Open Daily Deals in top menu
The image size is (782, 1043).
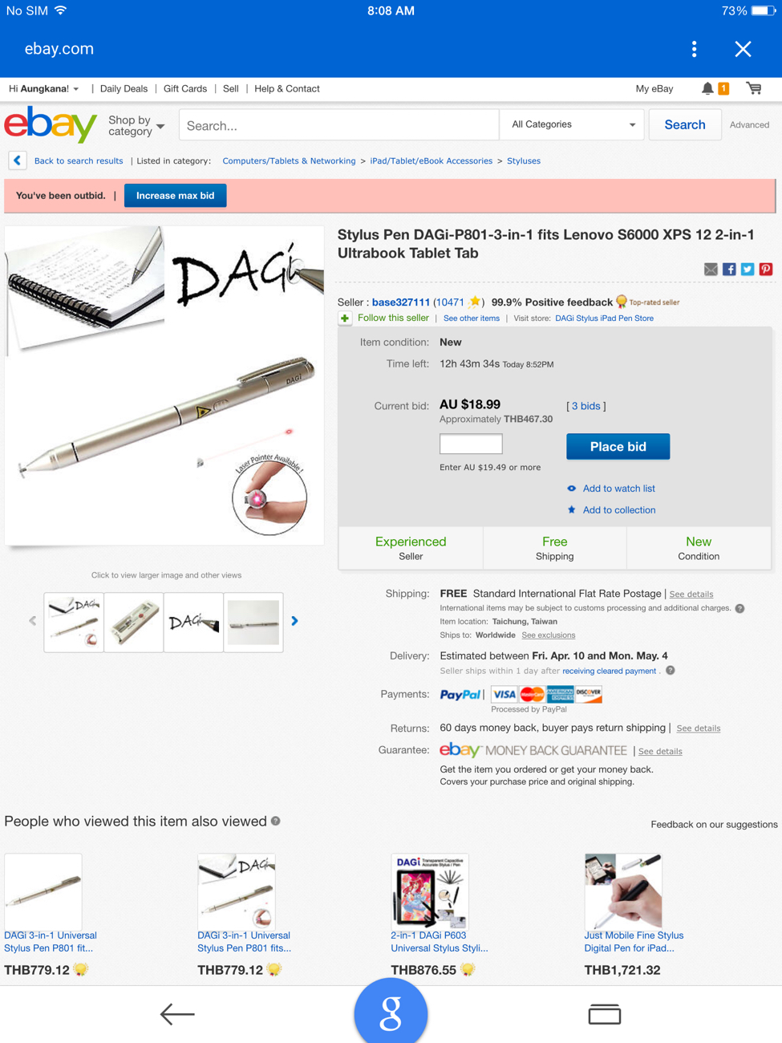pyautogui.click(x=124, y=89)
